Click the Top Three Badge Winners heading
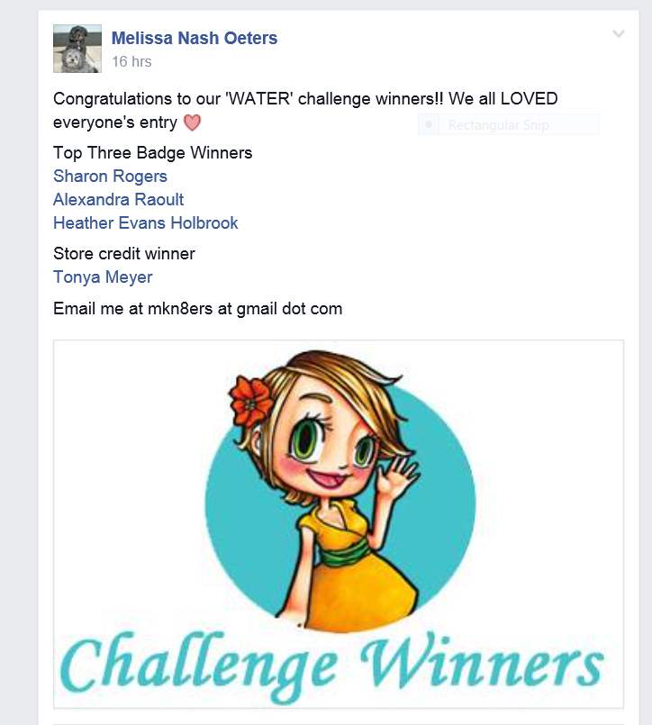This screenshot has height=725, width=652. [x=152, y=152]
